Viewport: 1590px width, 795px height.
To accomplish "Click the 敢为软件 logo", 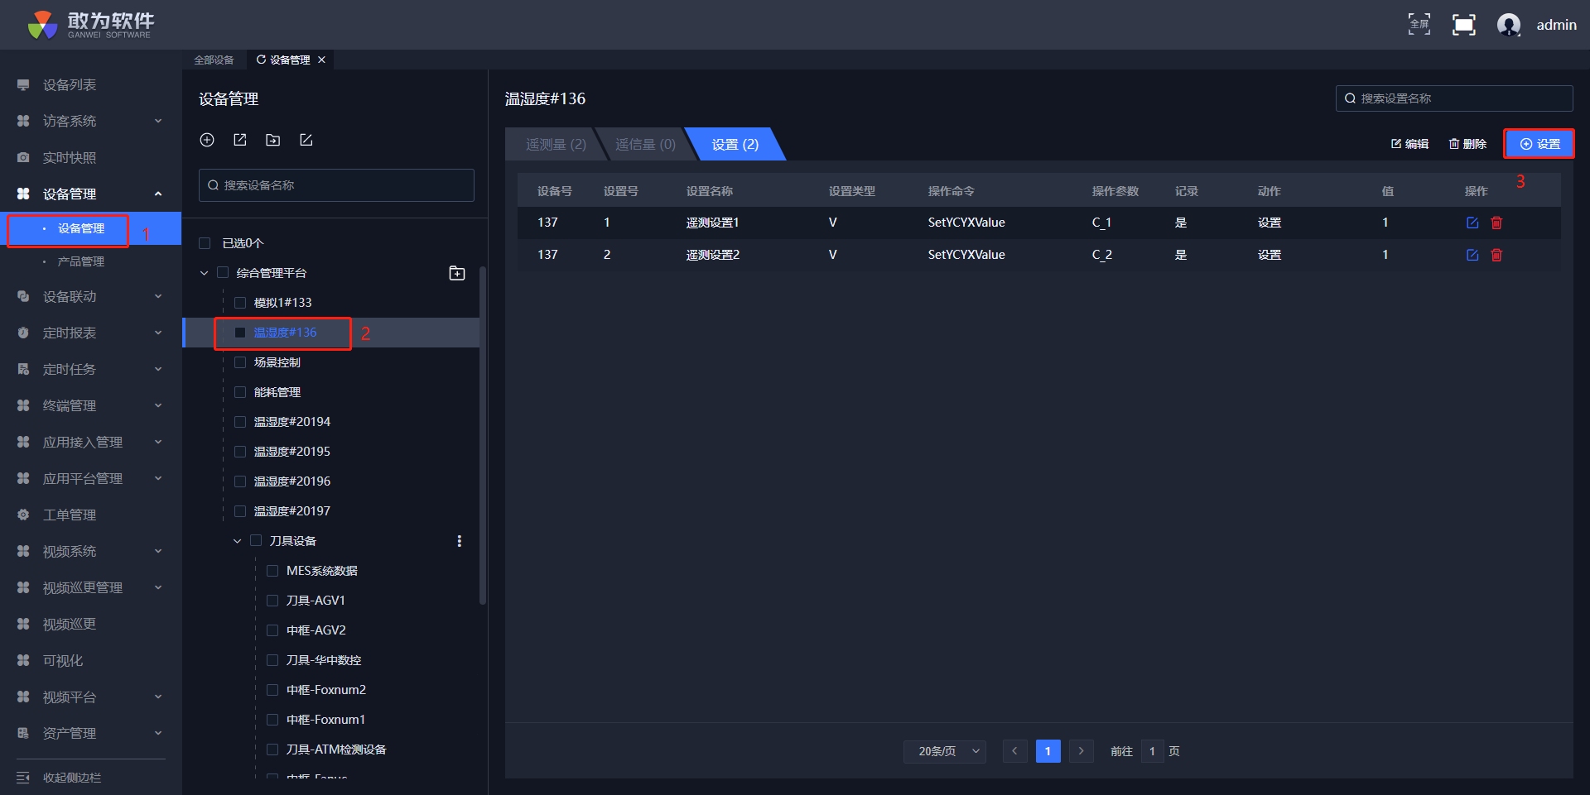I will pos(91,25).
